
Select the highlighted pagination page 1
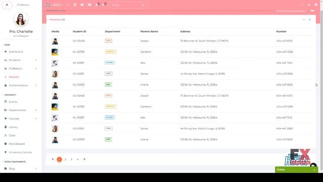click(60, 159)
